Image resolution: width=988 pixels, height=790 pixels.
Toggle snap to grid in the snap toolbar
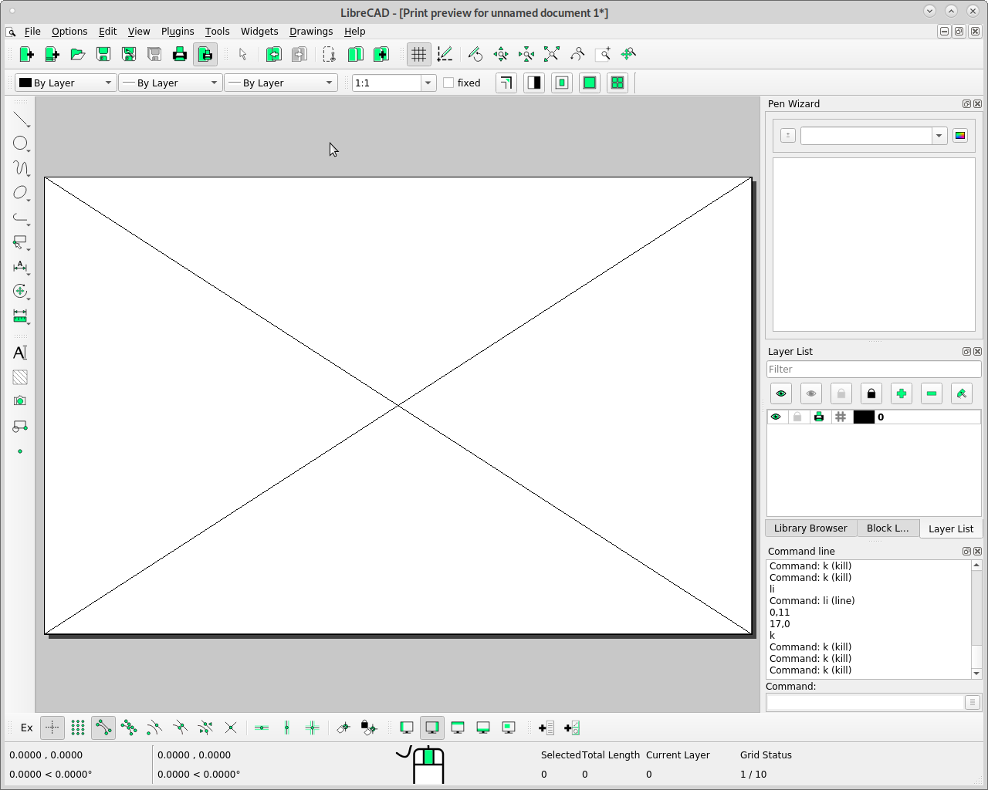click(77, 728)
